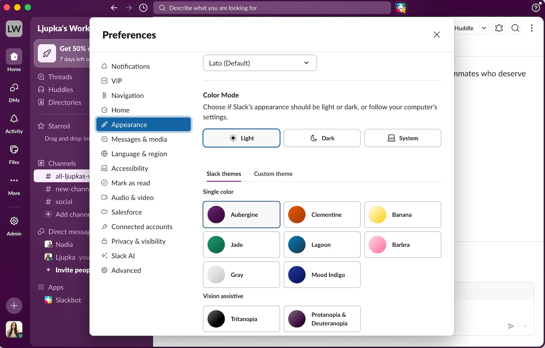Open Directories in the sidebar
The height and width of the screenshot is (348, 545).
point(65,102)
